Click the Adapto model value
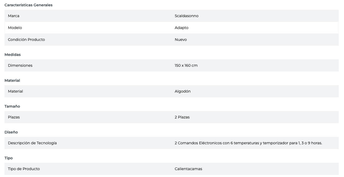The image size is (344, 177). [x=181, y=28]
